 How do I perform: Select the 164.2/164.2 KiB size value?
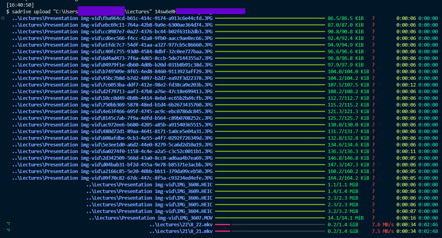pos(349,178)
